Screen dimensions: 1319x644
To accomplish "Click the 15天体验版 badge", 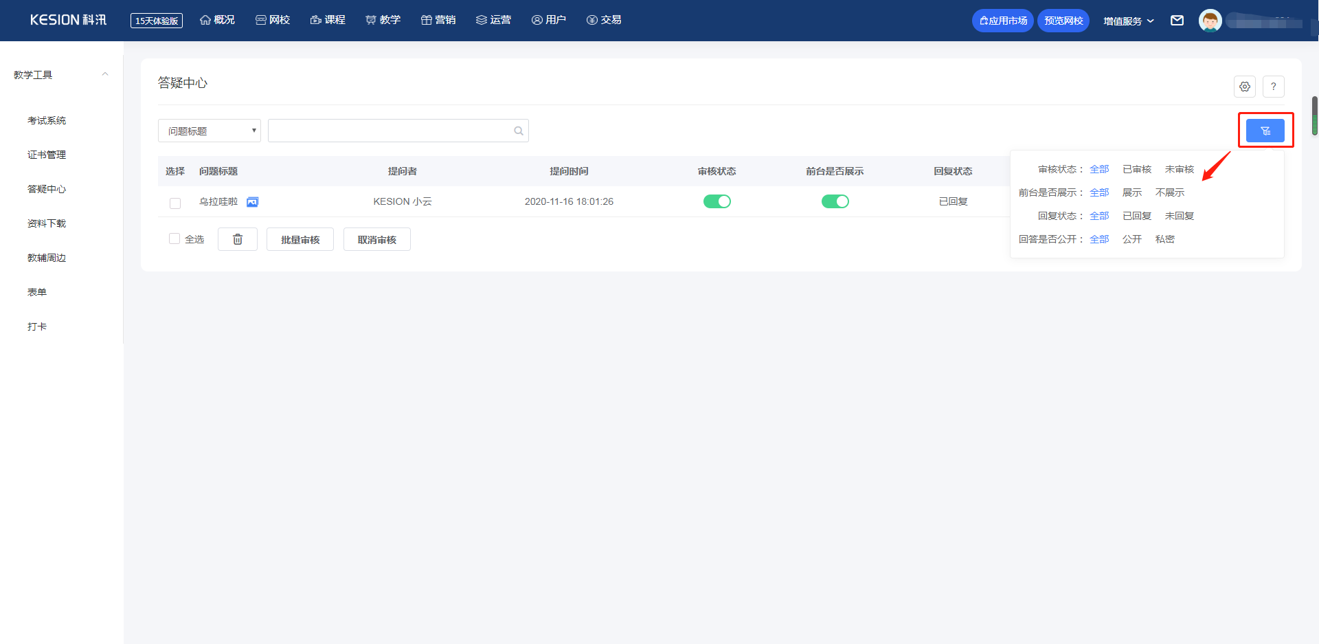I will click(x=157, y=21).
